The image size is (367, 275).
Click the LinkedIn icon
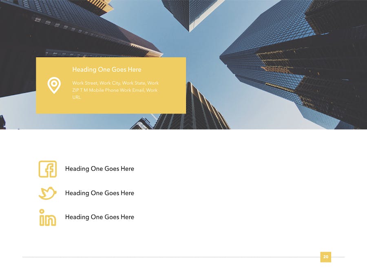pyautogui.click(x=47, y=218)
